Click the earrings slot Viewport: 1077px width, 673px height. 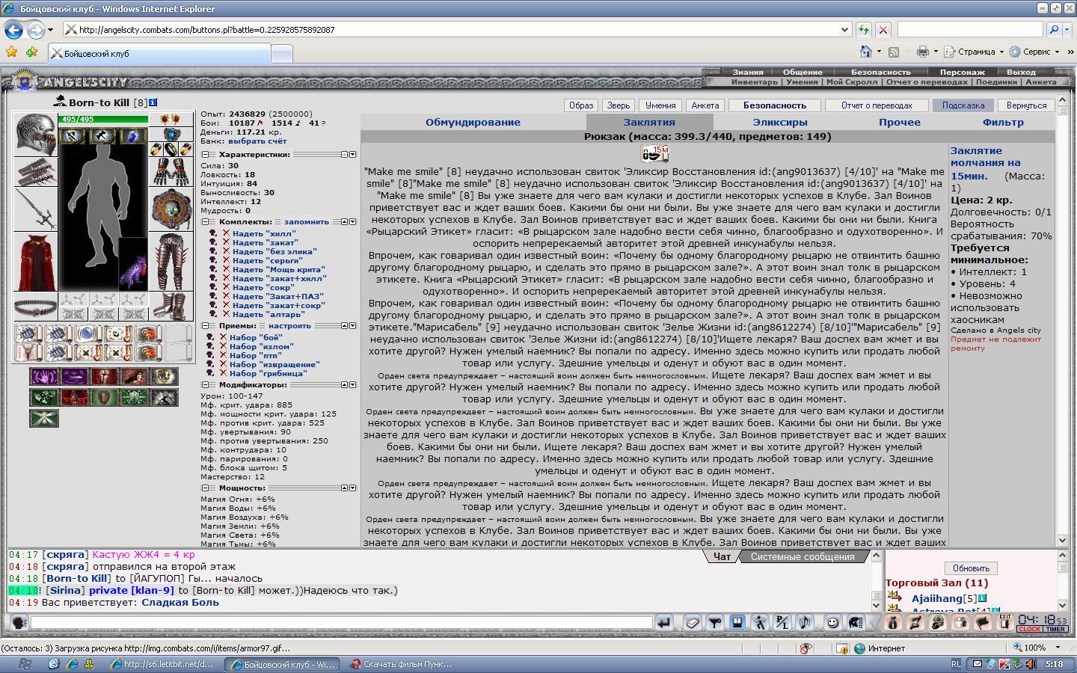coord(171,120)
